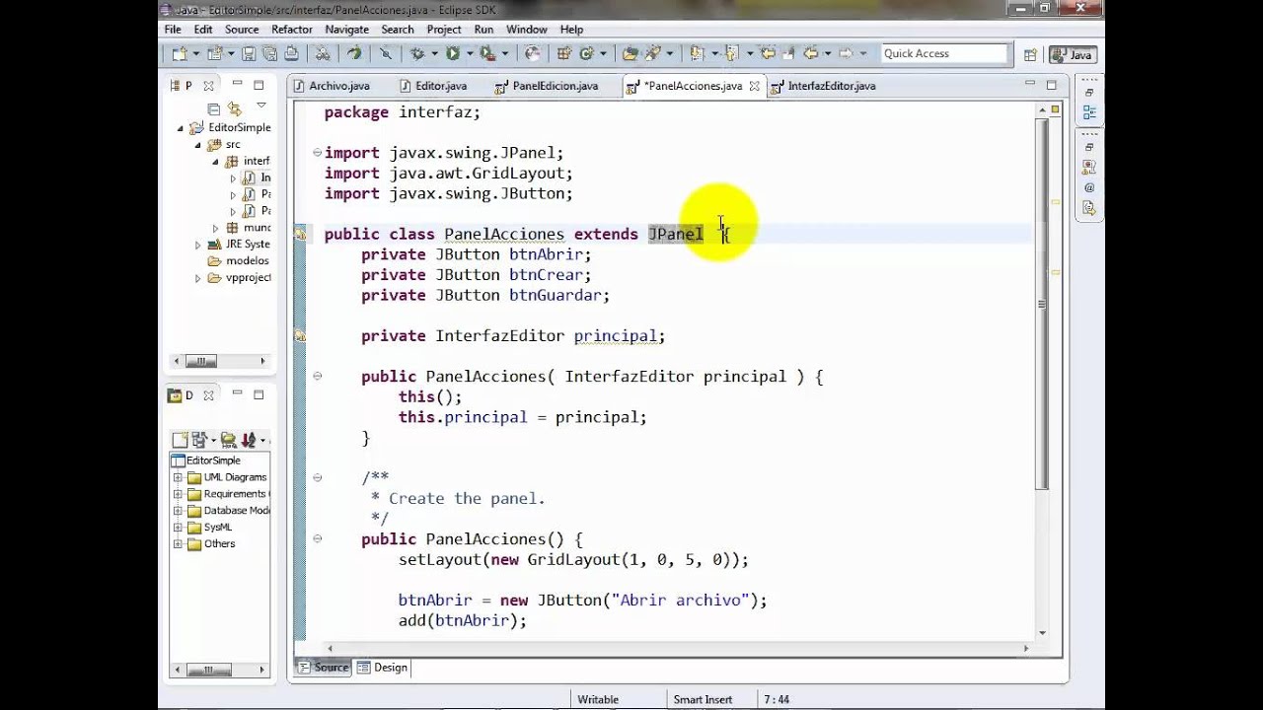This screenshot has width=1263, height=710.
Task: Select EditorSimple root in Diagram Navigator
Action: [205, 461]
